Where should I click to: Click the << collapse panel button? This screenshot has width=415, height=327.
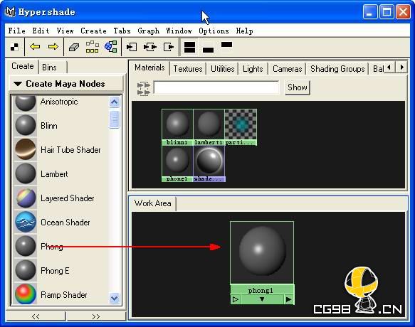[36, 316]
